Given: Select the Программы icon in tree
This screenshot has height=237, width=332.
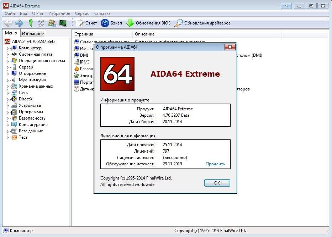Looking at the screenshot, I should [14, 112].
